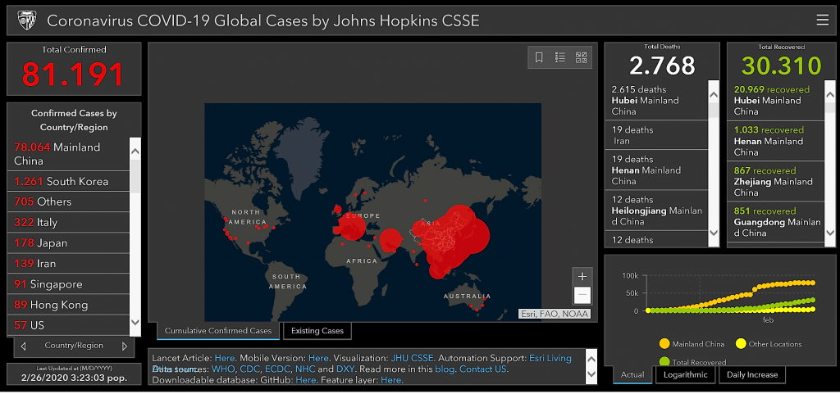Click Zhejiang 867 recovered entry
This screenshot has width=840, height=394.
(776, 181)
